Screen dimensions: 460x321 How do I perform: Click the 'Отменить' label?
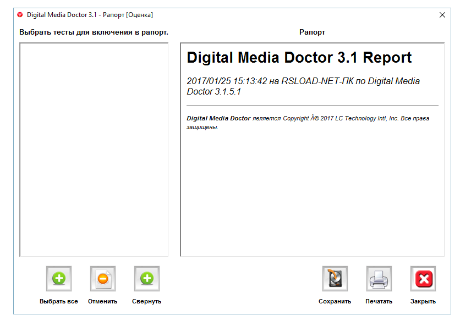click(x=103, y=301)
